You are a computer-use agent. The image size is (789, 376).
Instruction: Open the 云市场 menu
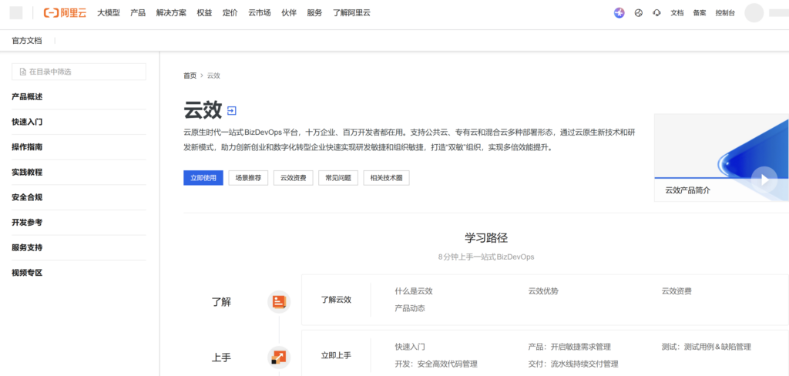click(x=260, y=13)
